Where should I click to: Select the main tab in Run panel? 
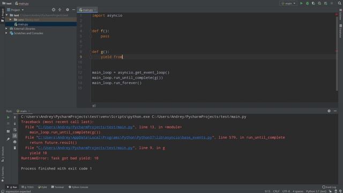point(23,111)
